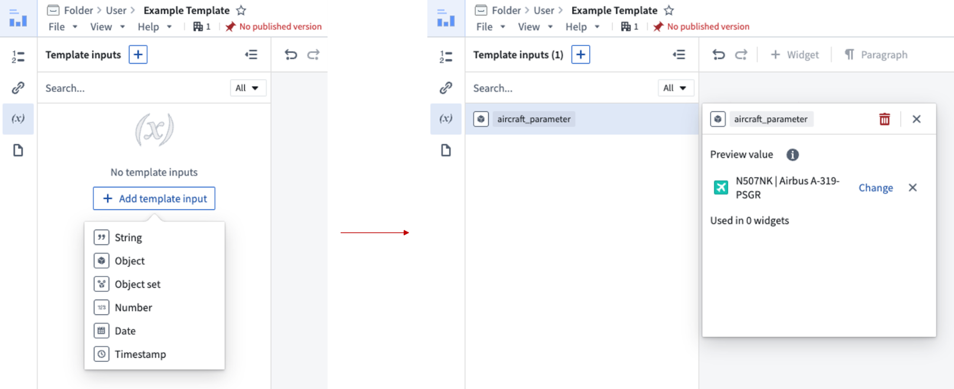Open the Preview value info icon
This screenshot has width=954, height=389.
(793, 154)
